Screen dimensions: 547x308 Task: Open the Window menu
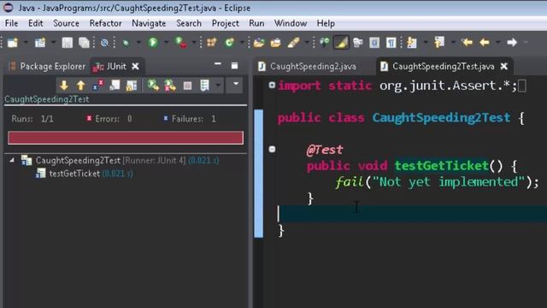(x=291, y=23)
